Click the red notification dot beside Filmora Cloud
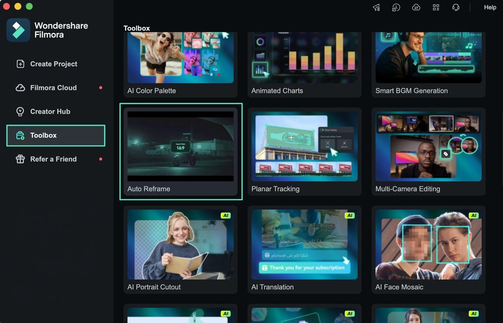Viewport: 503px width, 323px height. (x=101, y=87)
